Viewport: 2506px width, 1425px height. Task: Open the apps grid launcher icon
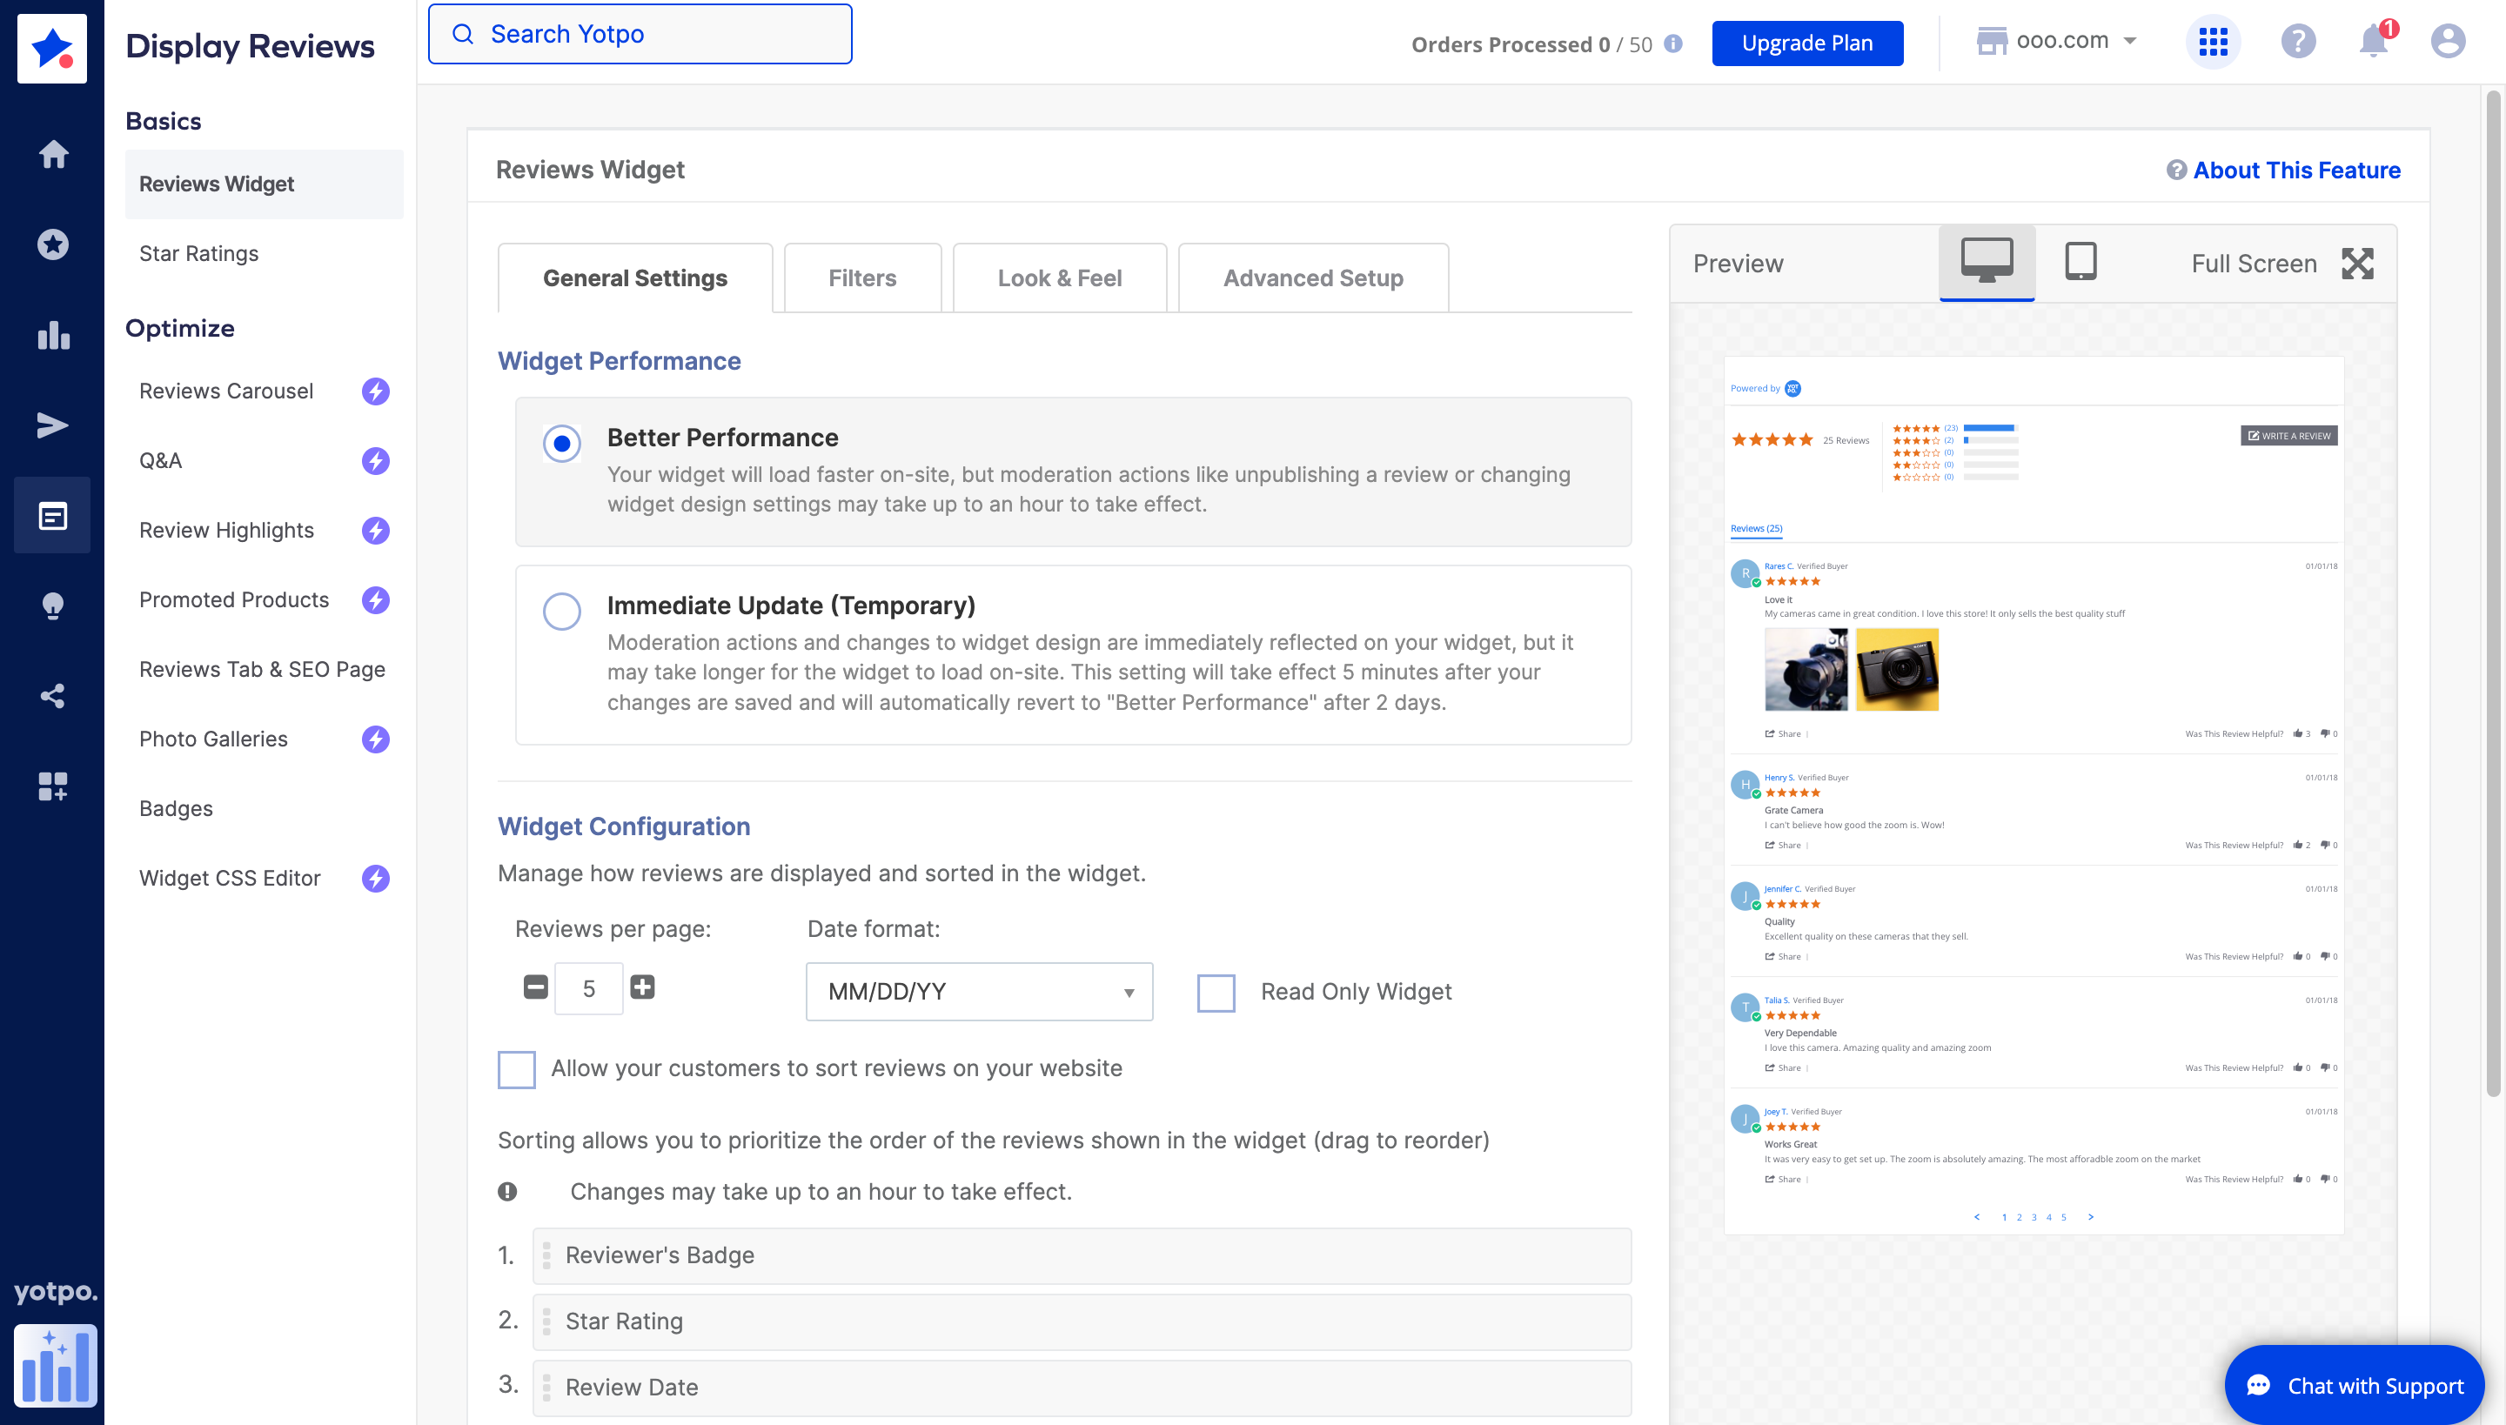coord(2214,41)
